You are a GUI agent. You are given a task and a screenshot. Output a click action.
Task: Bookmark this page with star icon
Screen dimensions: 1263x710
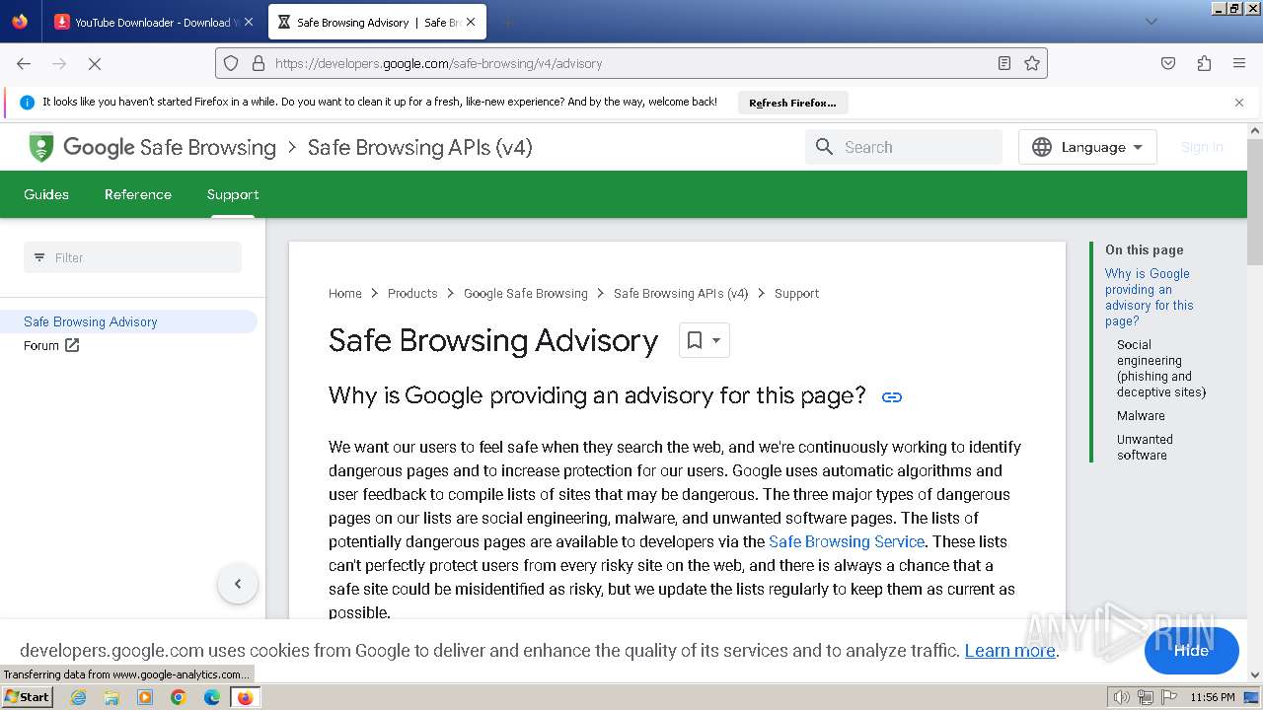point(1032,63)
